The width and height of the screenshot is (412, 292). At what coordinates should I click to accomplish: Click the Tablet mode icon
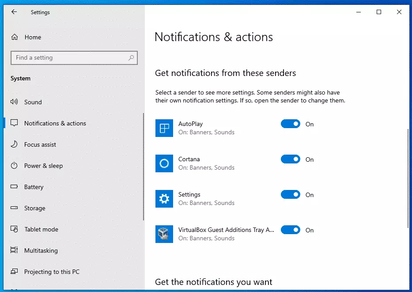click(x=14, y=229)
